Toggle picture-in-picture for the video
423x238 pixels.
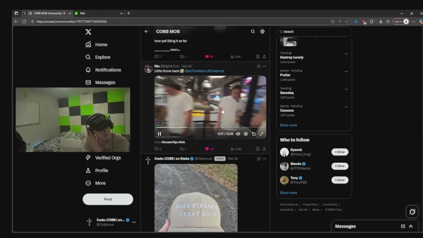point(253,134)
